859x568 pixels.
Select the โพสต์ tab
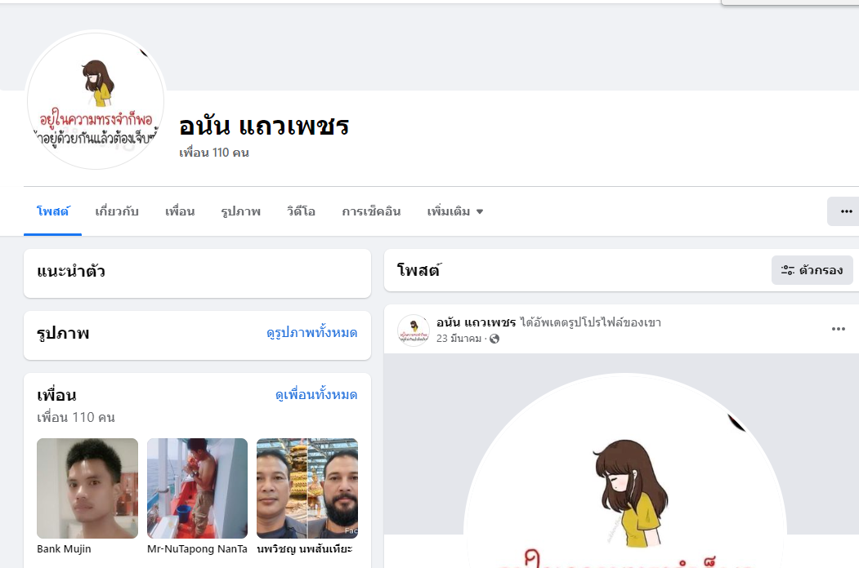pyautogui.click(x=52, y=211)
